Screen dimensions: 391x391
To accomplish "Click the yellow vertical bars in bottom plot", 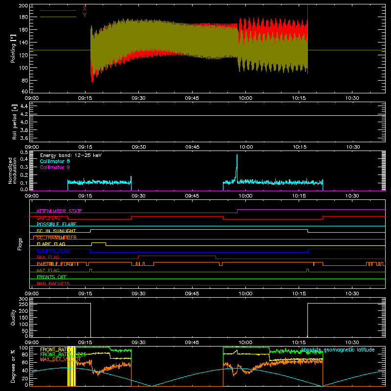I will (x=71, y=367).
